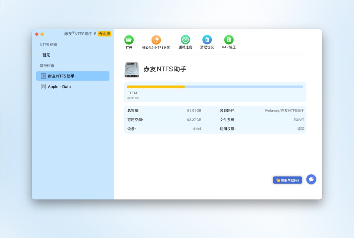Select Apple - Data disk in sidebar
The height and width of the screenshot is (238, 354).
click(x=73, y=87)
